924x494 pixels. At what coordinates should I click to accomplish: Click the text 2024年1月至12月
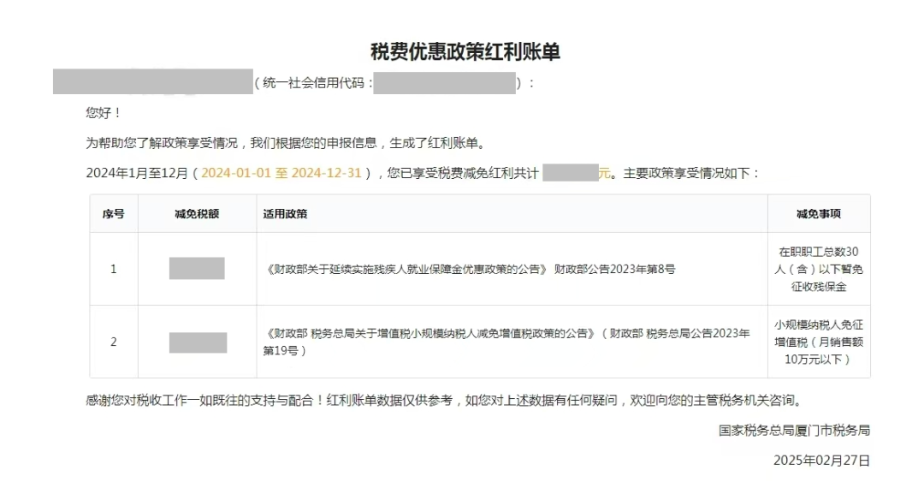point(137,173)
